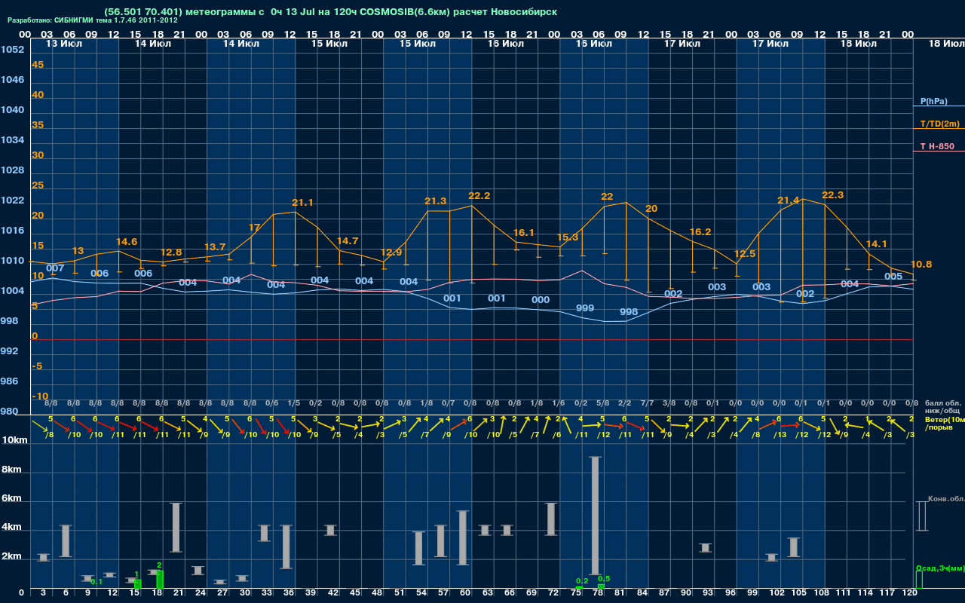
Task: Click the /13 wind gust value
Action: tap(780, 434)
